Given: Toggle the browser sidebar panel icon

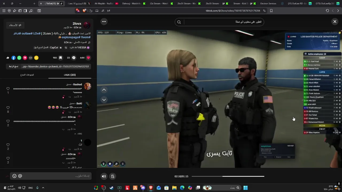Looking at the screenshot, I should 25,11.
